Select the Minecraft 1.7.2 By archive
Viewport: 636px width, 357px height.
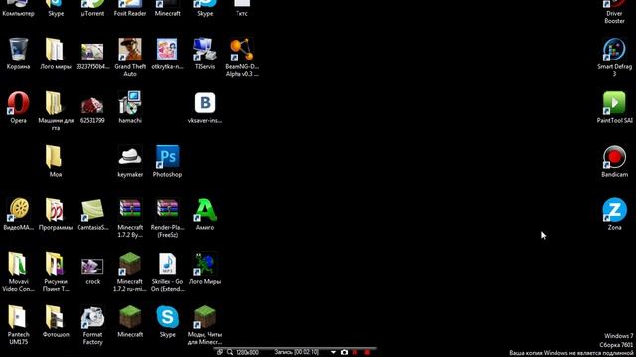(x=130, y=209)
